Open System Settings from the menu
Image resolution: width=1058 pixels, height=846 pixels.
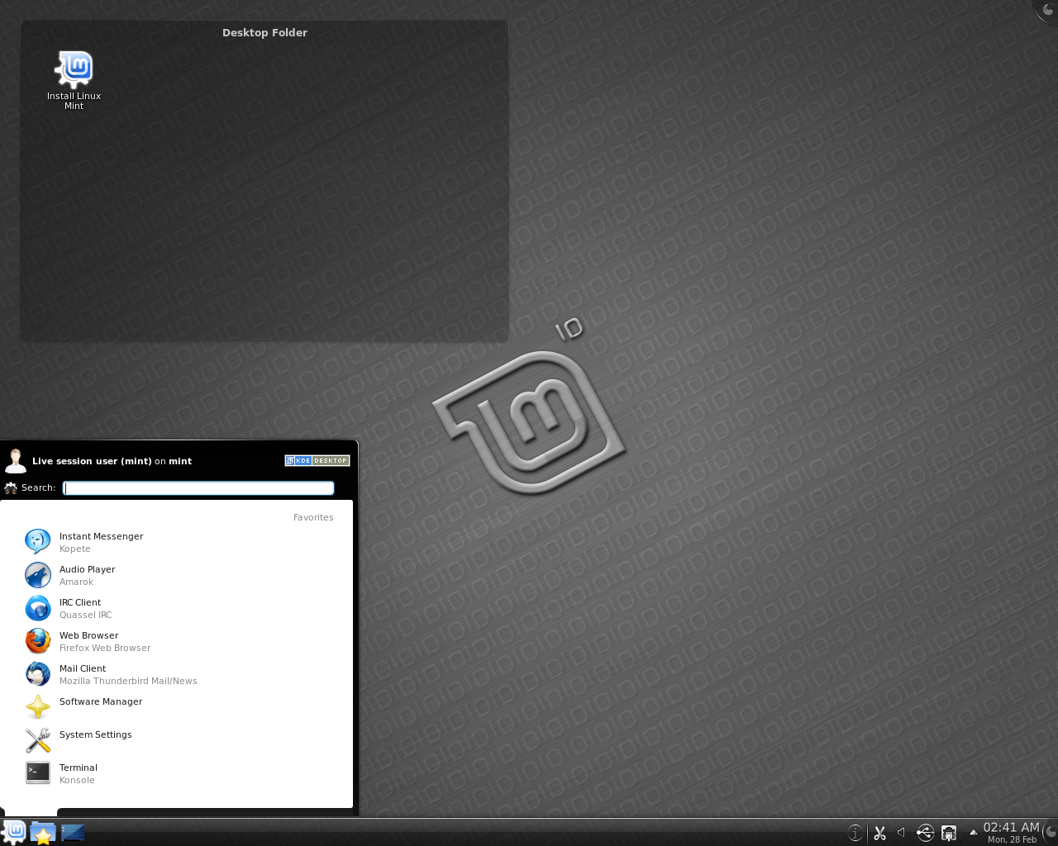point(179,740)
